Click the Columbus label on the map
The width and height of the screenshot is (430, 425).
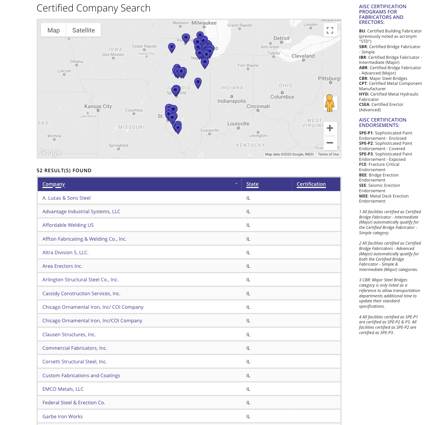pyautogui.click(x=282, y=97)
